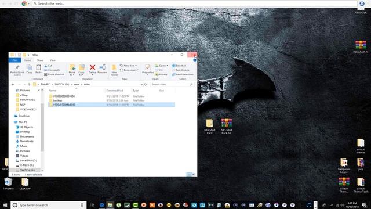Click the Switch Theme Tools folder on desktop
The width and height of the screenshot is (371, 209).
[x=361, y=185]
